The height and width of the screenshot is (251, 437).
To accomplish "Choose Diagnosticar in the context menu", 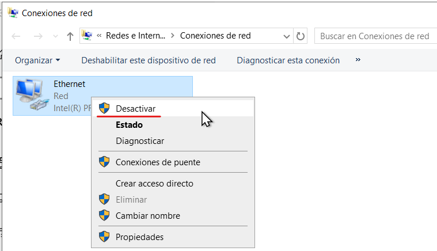I will 140,140.
